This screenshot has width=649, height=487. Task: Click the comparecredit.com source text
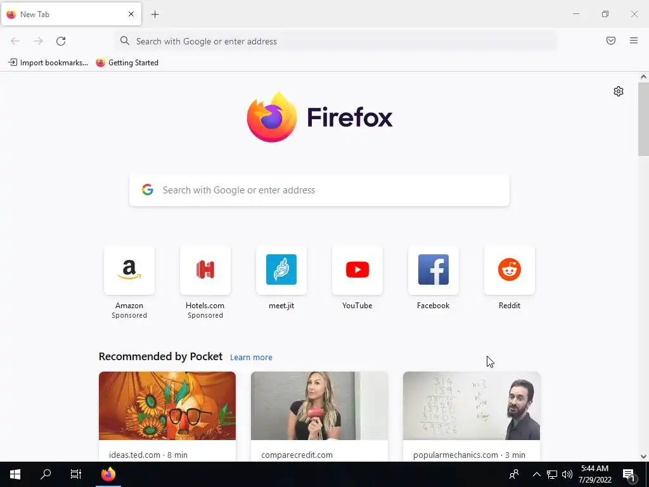(x=297, y=455)
